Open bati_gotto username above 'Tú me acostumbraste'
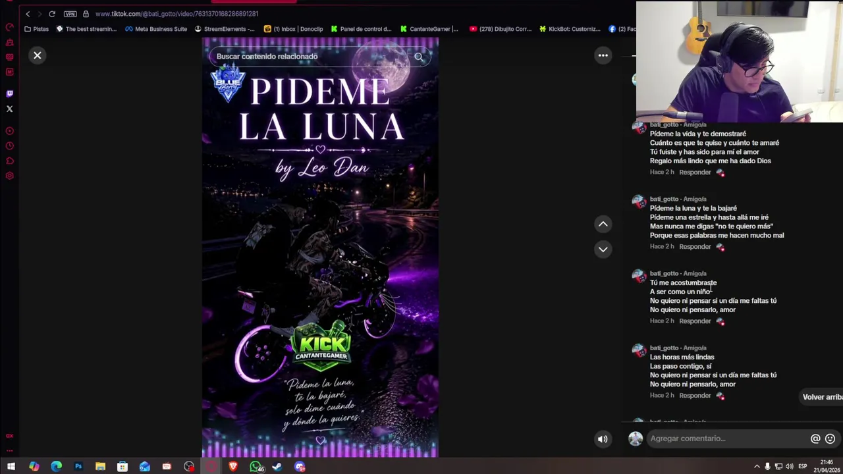 664,273
